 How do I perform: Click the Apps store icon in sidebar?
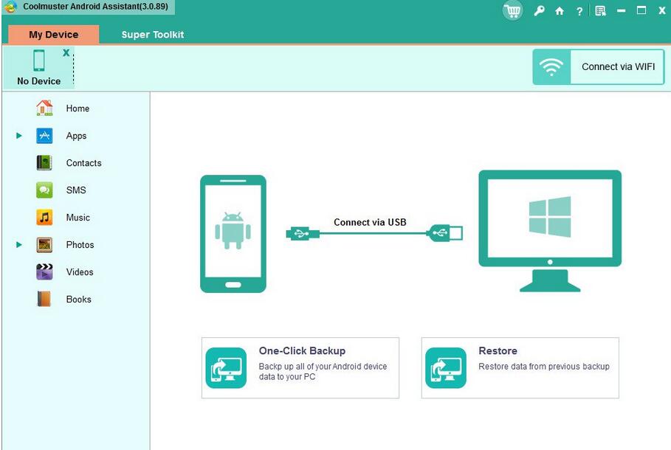(44, 136)
